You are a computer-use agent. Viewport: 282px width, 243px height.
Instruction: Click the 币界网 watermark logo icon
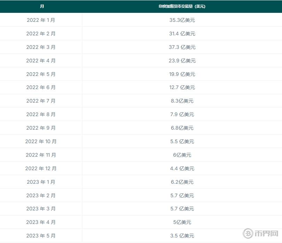[248, 233]
